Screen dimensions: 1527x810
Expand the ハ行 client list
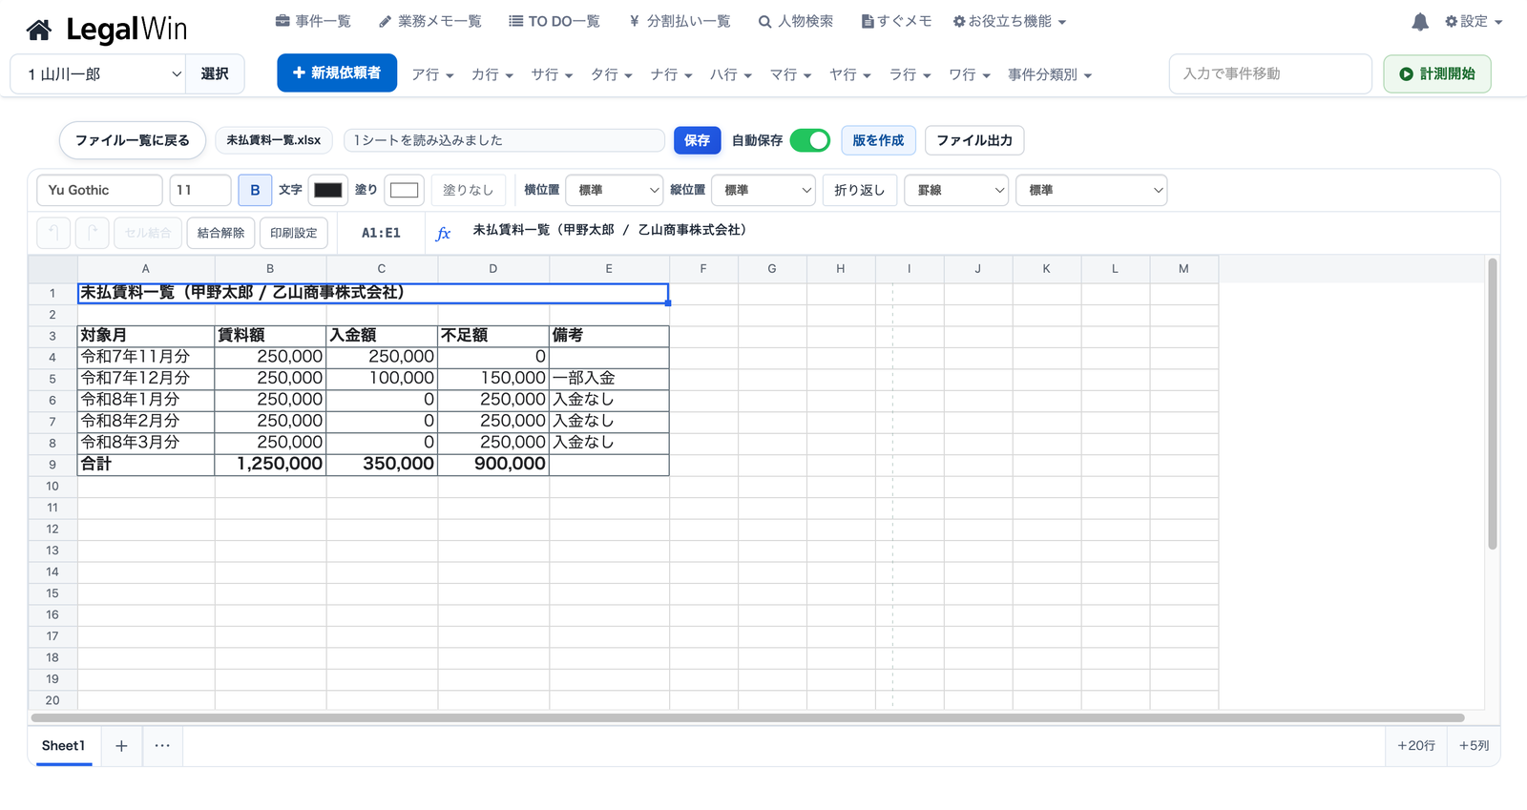[x=731, y=74]
